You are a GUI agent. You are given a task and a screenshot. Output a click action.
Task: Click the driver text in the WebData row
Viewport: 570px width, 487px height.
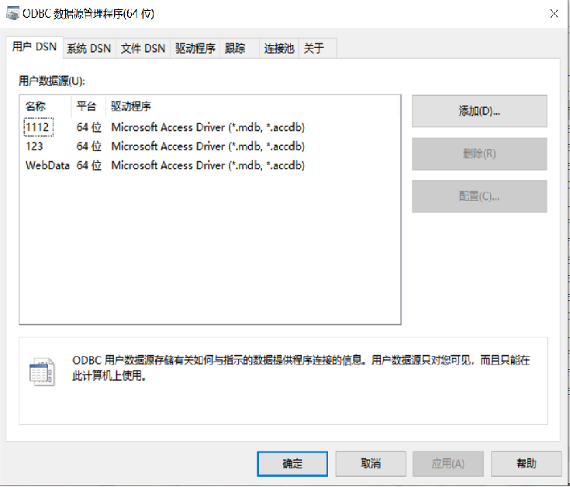pyautogui.click(x=208, y=165)
